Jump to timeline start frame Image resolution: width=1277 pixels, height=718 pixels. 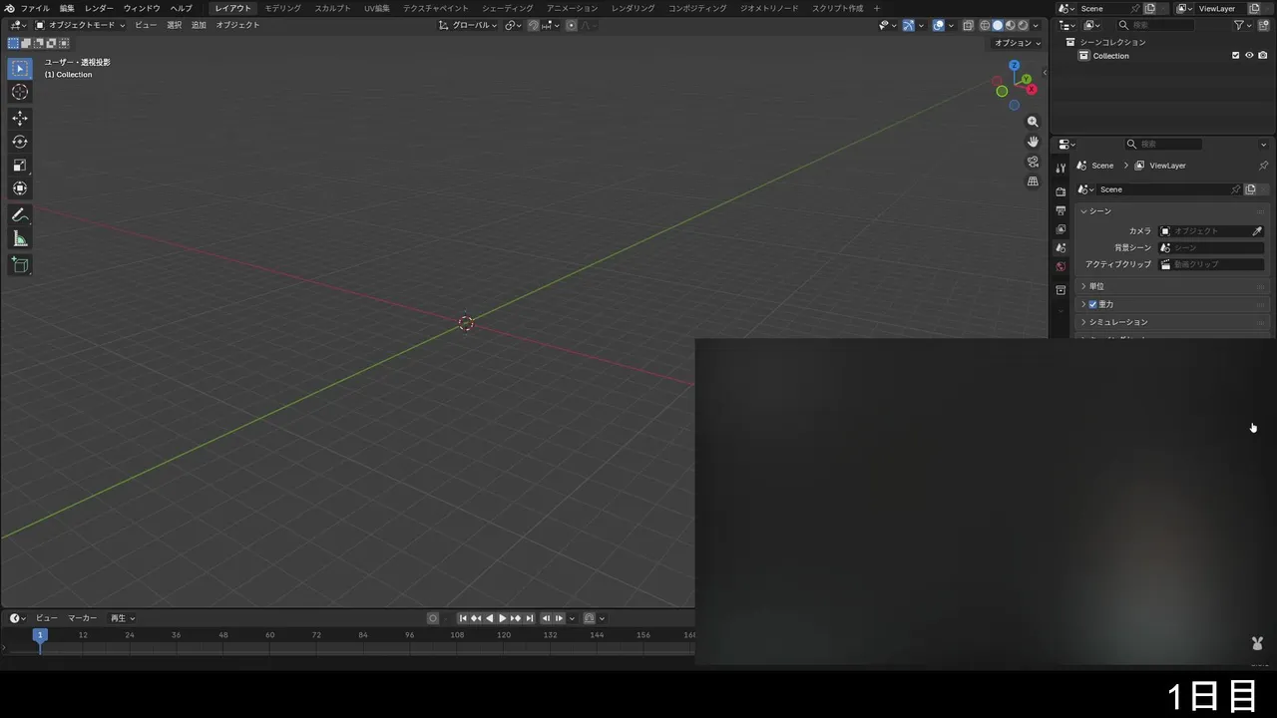463,618
